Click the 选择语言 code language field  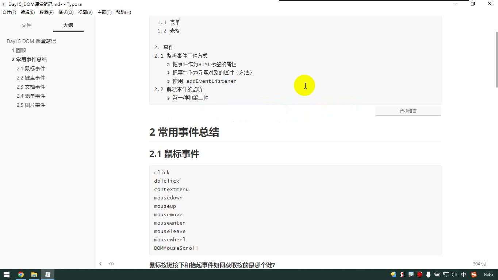[408, 111]
